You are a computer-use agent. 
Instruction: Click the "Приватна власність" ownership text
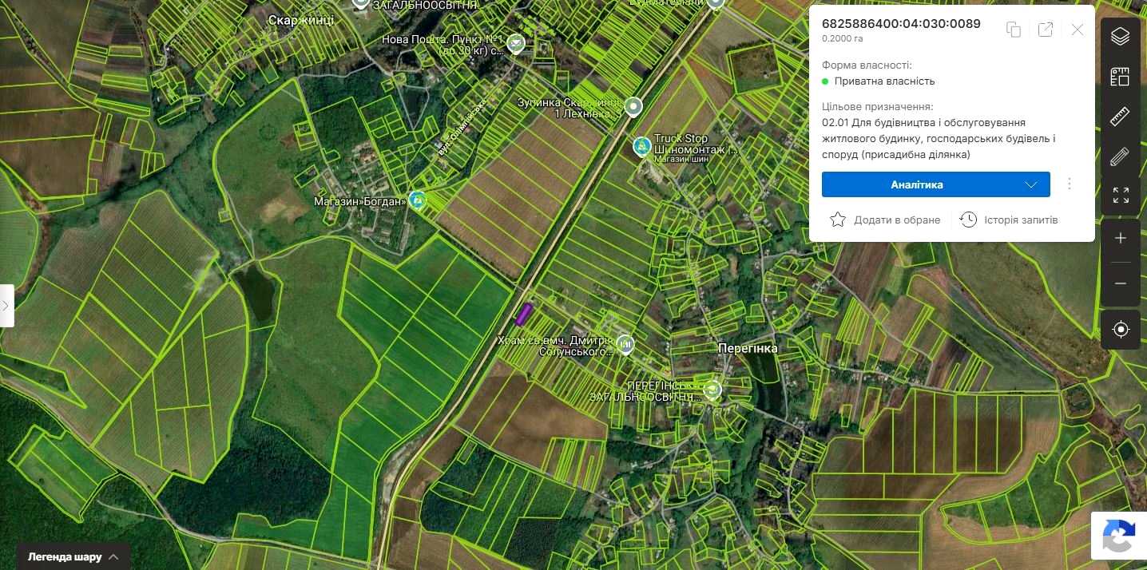[x=884, y=81]
